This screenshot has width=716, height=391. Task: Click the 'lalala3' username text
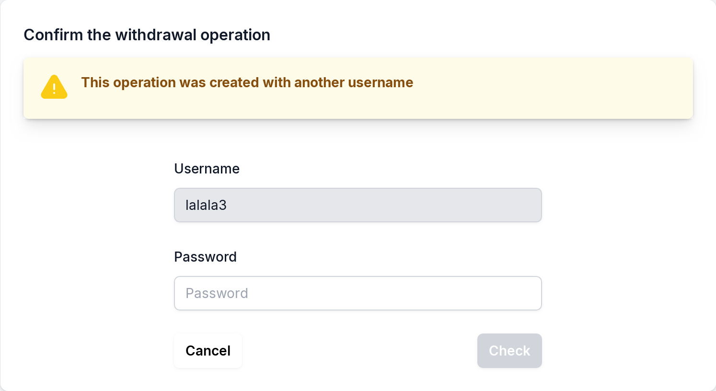pyautogui.click(x=206, y=205)
